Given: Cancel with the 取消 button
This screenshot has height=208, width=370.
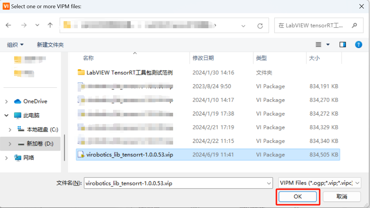Looking at the screenshot, I should tap(342, 197).
